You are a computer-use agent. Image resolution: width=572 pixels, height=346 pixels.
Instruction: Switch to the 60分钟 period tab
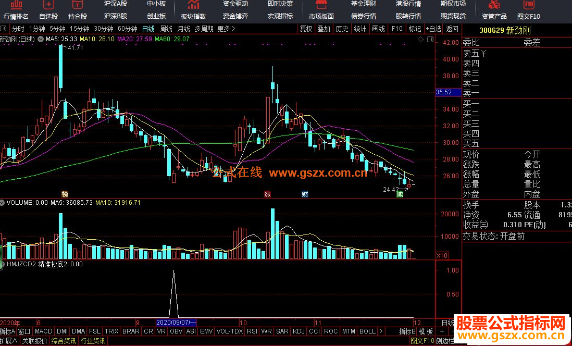[128, 29]
